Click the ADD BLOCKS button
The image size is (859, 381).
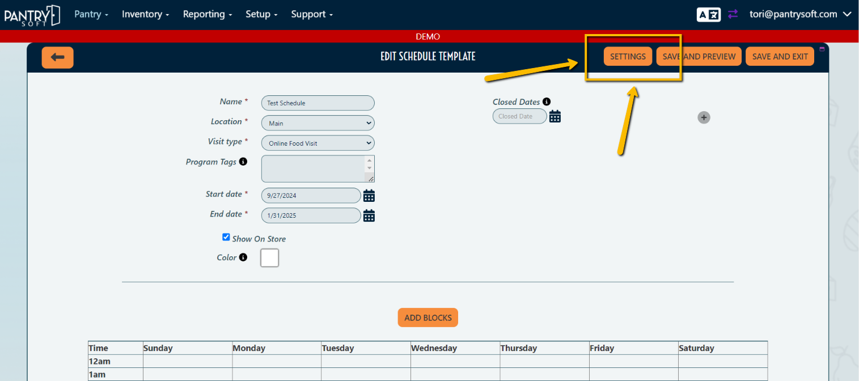point(428,317)
